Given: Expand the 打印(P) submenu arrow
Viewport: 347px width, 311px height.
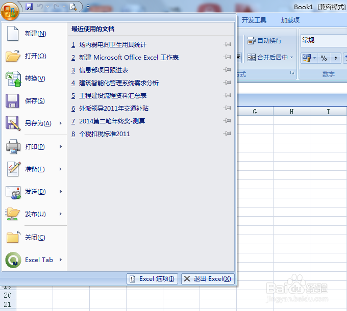Looking at the screenshot, I should coord(61,147).
